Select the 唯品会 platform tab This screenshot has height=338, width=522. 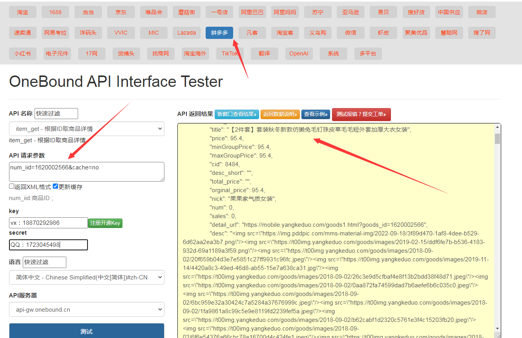153,12
